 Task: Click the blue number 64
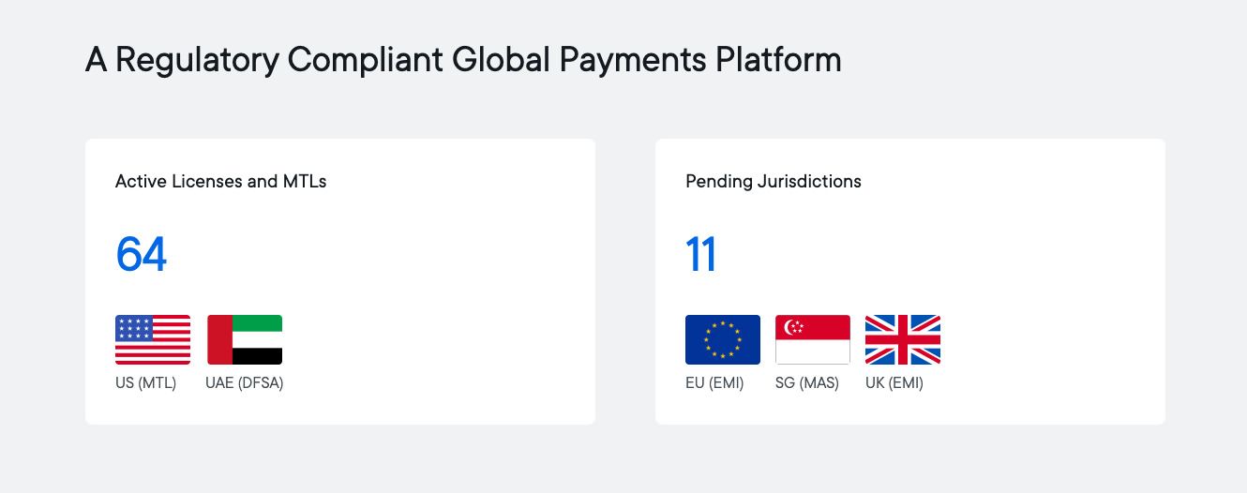142,254
